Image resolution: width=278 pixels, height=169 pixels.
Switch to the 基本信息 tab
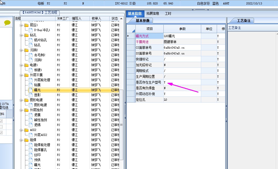135,14
